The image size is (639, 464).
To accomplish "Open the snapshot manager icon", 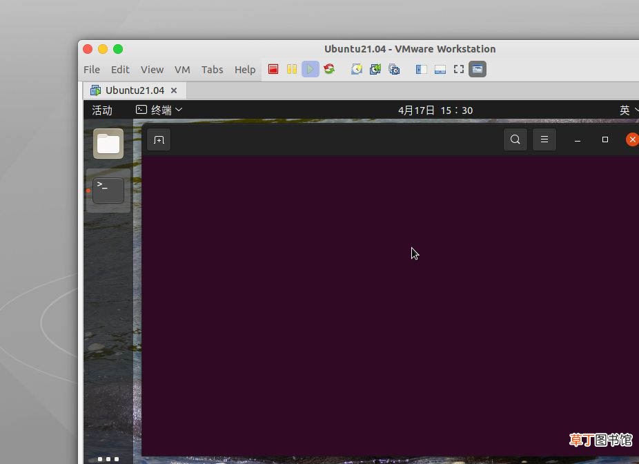I will (394, 69).
